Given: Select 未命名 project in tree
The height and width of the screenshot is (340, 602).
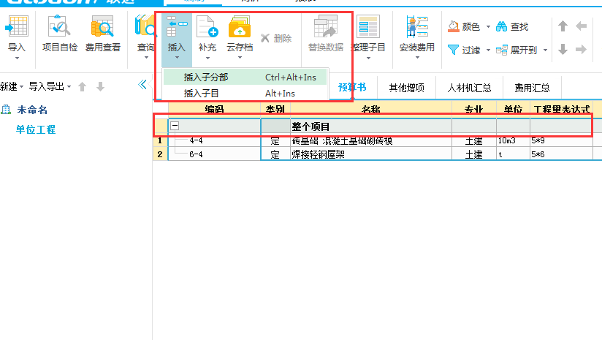Looking at the screenshot, I should (32, 110).
